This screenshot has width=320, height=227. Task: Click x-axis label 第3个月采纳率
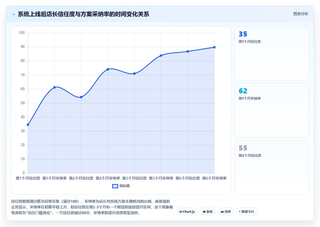coord(161,178)
